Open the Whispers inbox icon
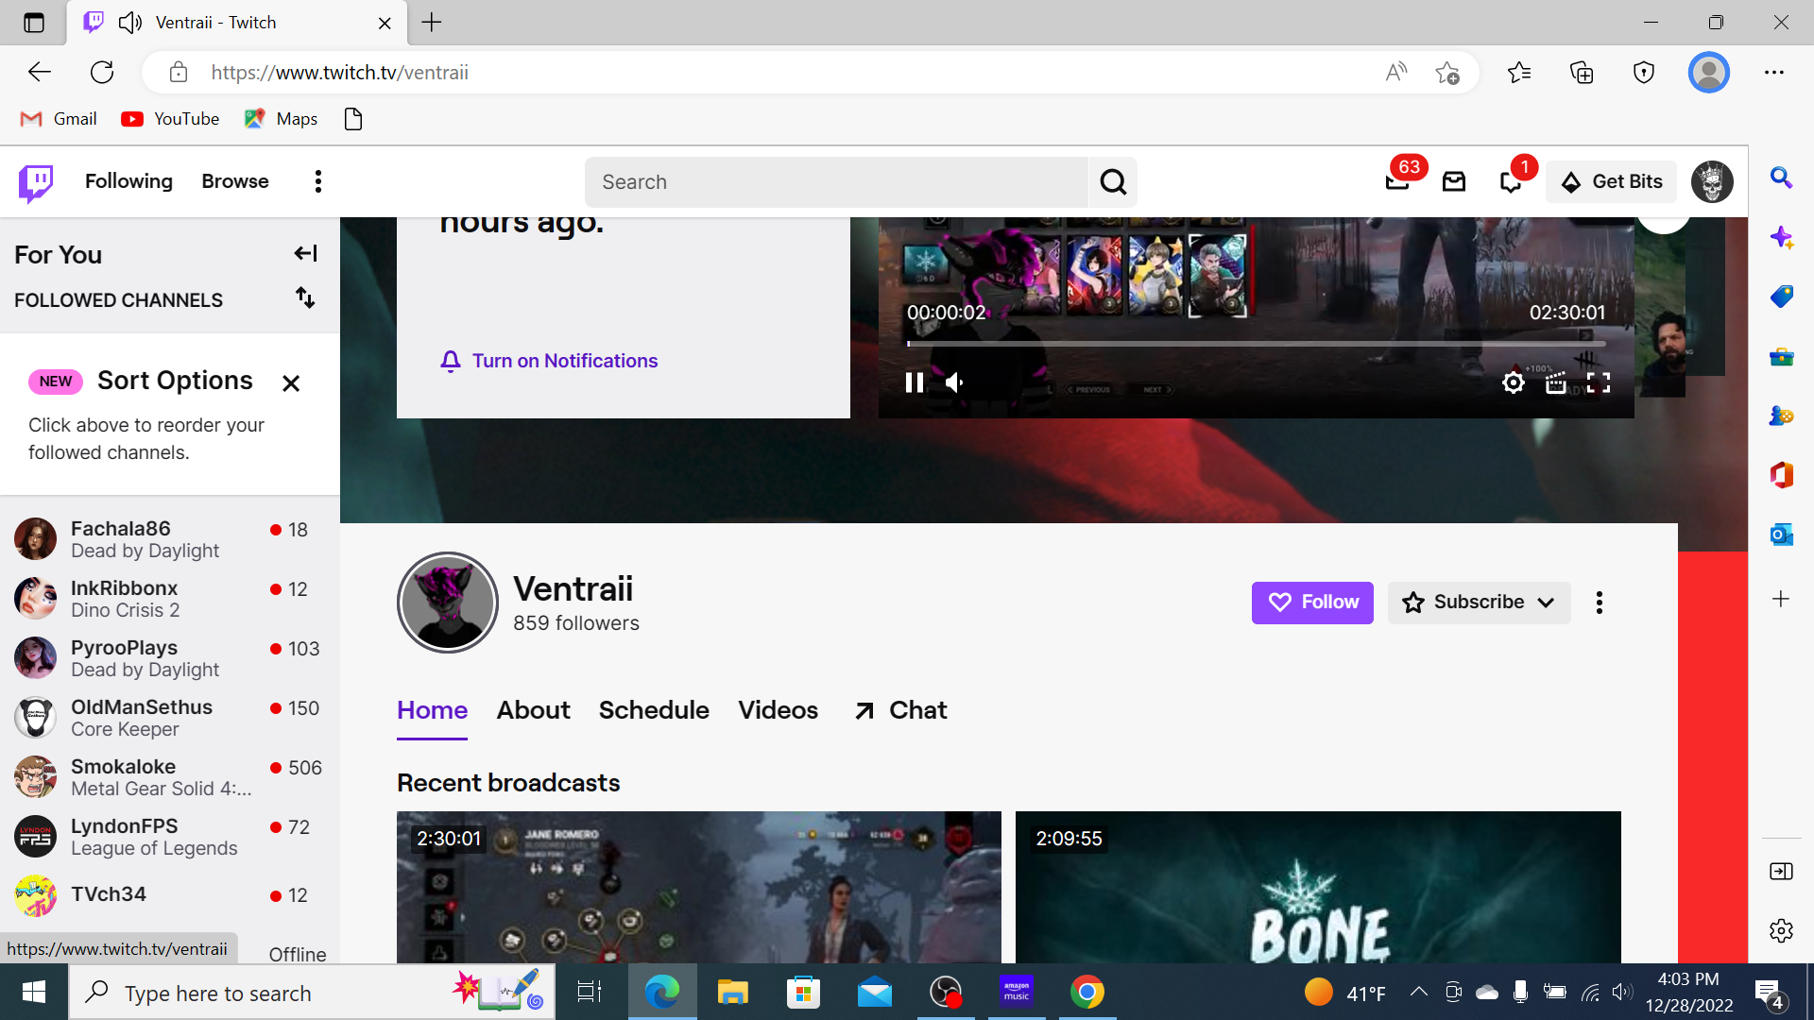The image size is (1814, 1020). tap(1454, 181)
